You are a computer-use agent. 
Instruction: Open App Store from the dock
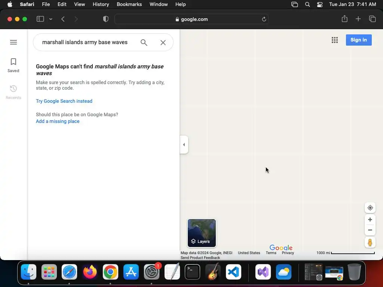point(131,272)
